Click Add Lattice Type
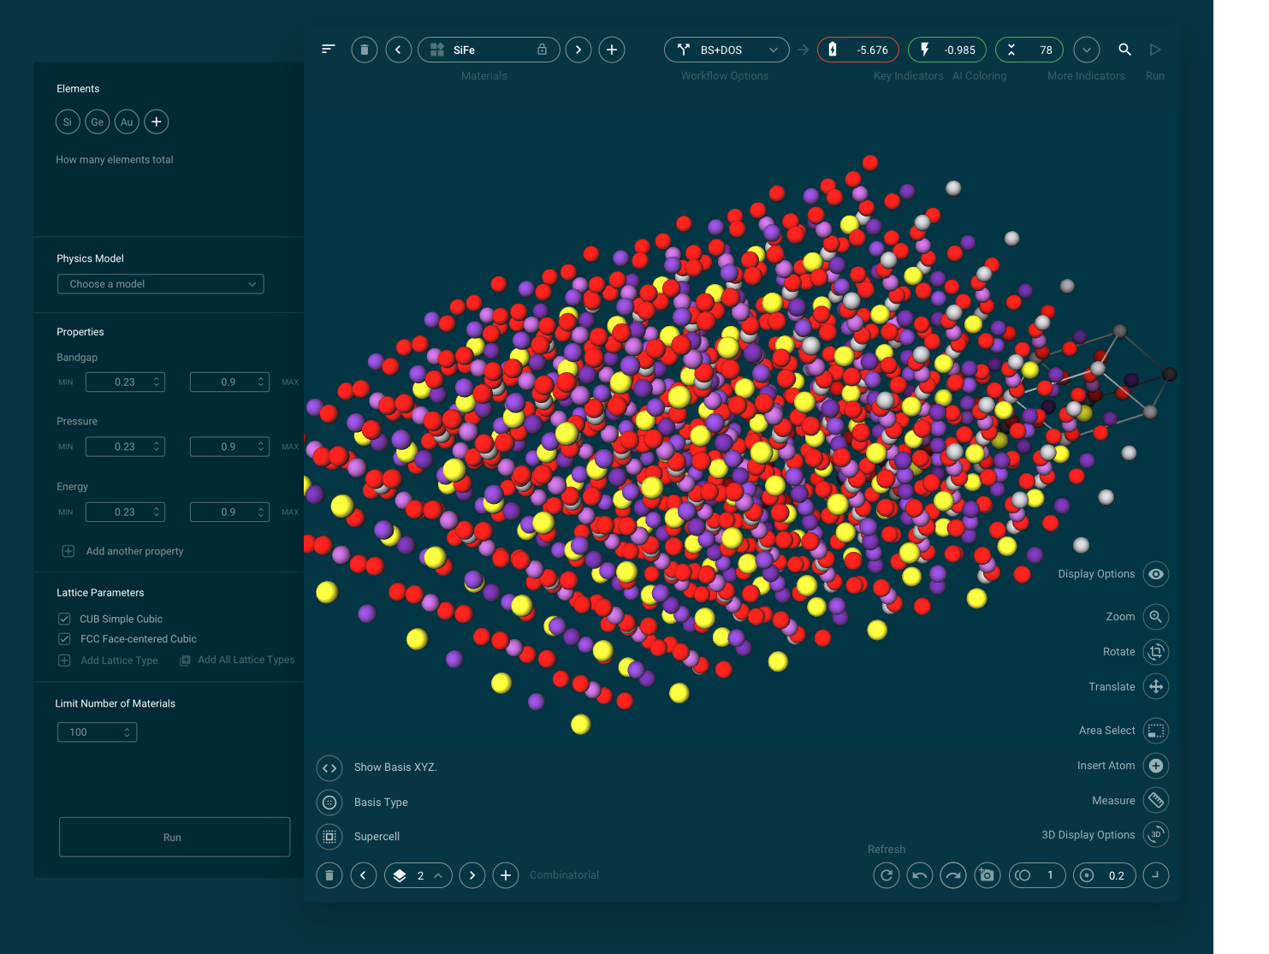1269x954 pixels. [108, 661]
